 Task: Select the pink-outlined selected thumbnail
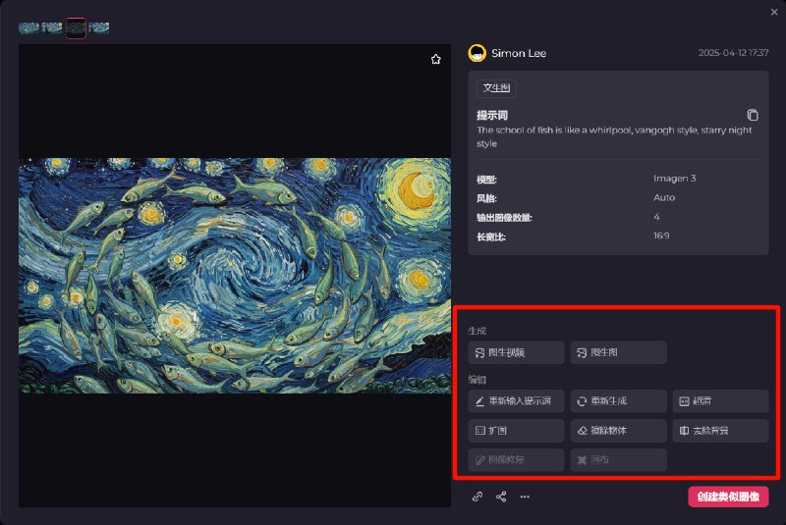(76, 28)
